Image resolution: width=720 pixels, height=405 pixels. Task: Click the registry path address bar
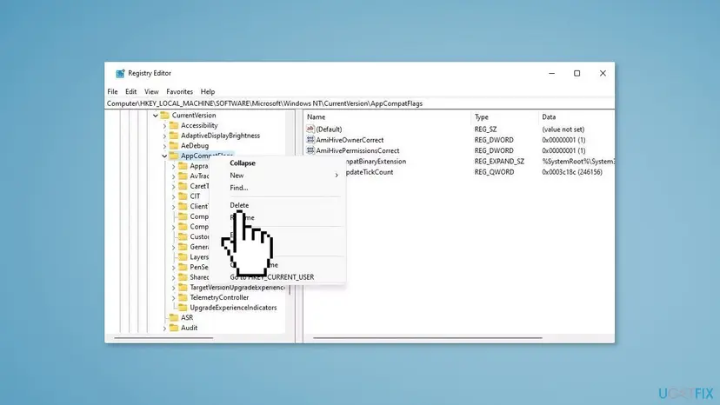click(360, 103)
